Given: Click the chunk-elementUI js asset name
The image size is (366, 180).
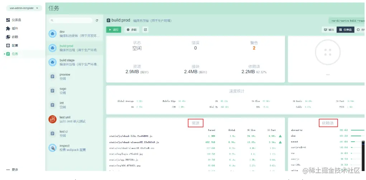Looking at the screenshot, I should point(134,142).
